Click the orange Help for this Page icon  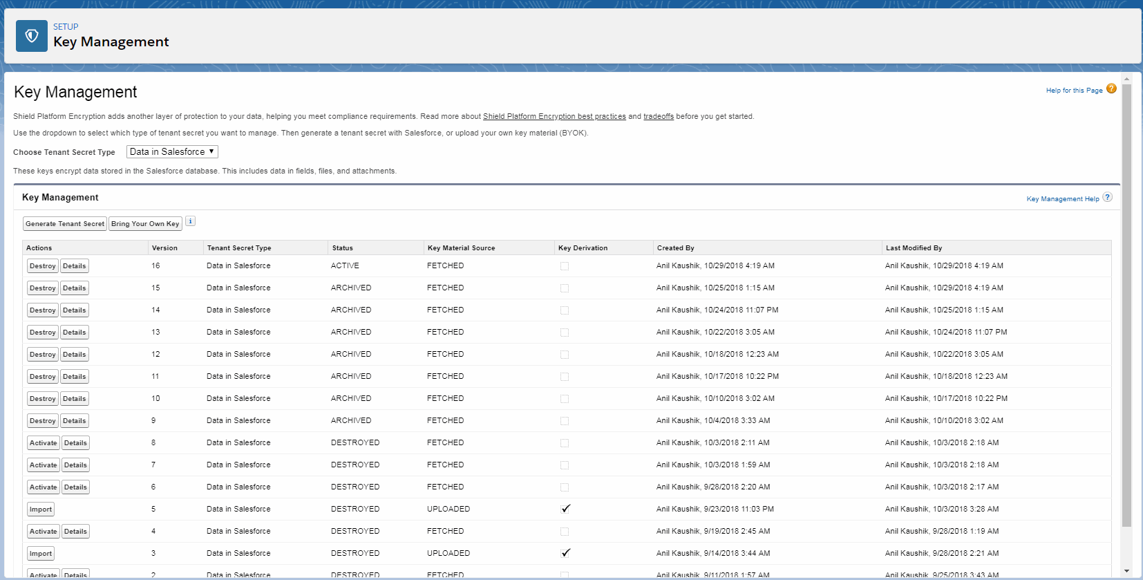[x=1111, y=89]
